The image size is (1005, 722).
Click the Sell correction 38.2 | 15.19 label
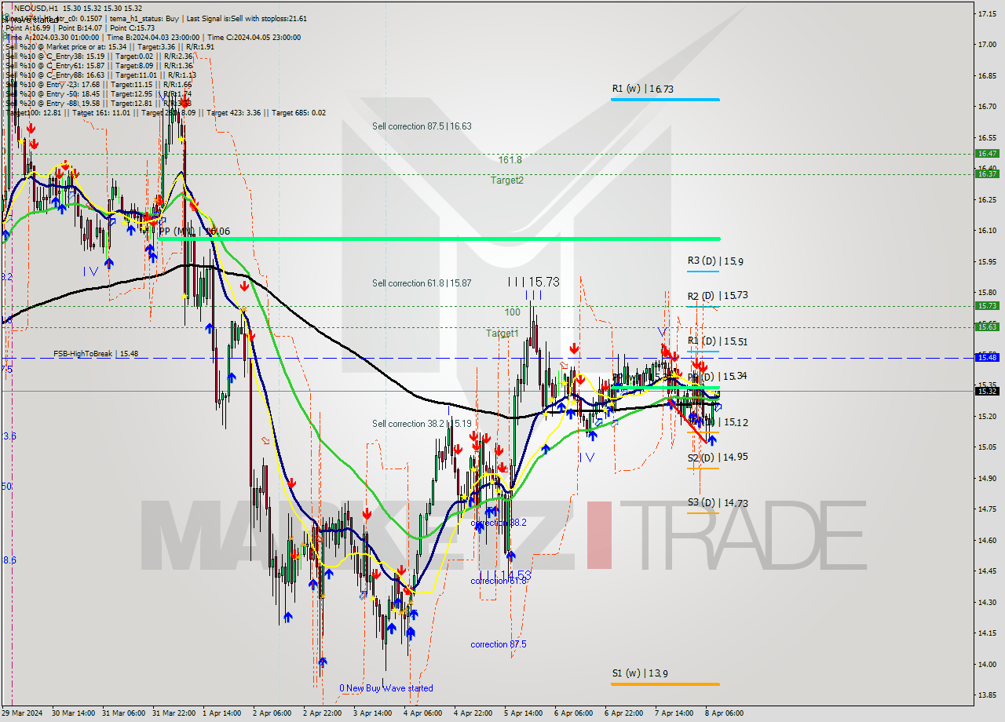pos(422,424)
